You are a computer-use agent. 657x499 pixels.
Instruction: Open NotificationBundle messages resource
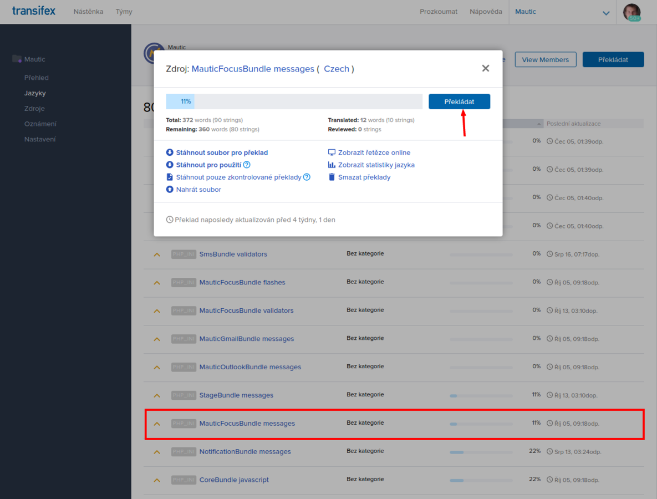point(245,452)
